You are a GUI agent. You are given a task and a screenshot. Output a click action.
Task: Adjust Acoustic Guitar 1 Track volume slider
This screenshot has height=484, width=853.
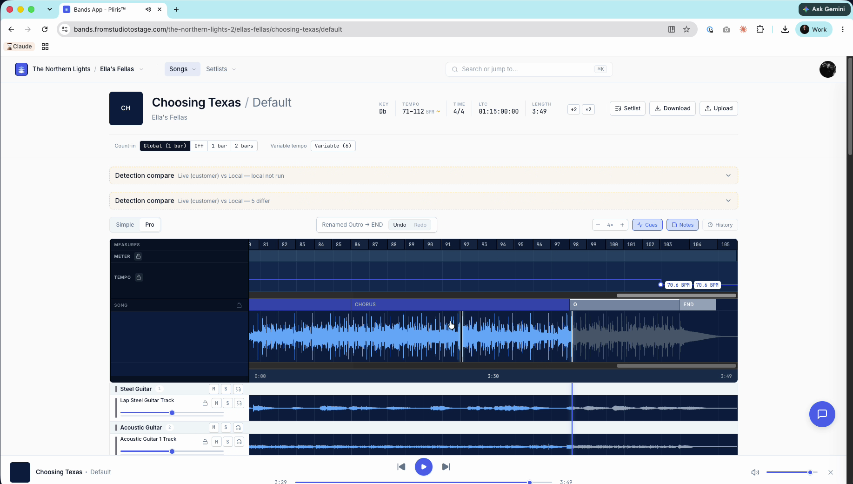tap(172, 451)
